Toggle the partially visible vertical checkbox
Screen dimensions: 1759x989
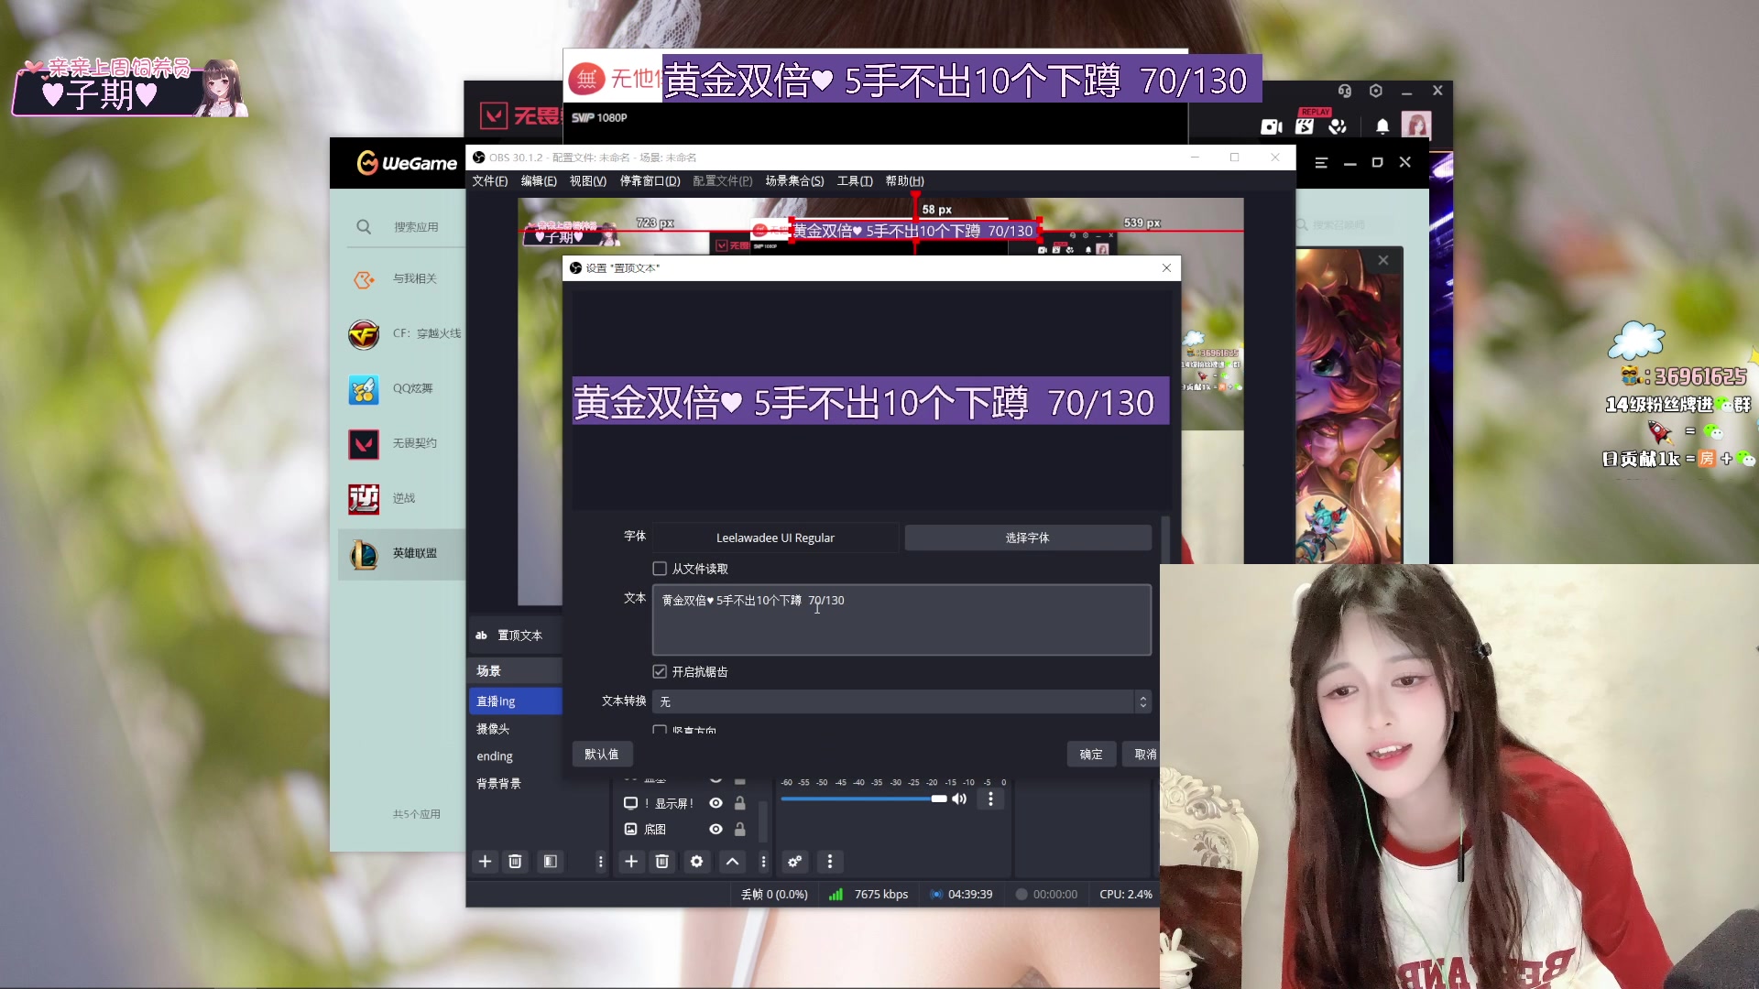pos(660,730)
